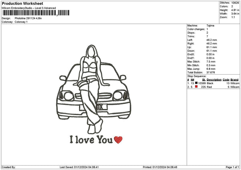Click the 'Stop Sequence:' heading
The width and height of the screenshot is (241, 170).
point(197,76)
